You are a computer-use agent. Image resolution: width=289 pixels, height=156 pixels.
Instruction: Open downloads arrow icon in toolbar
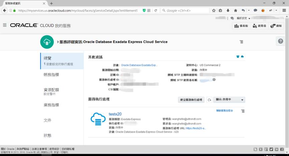click(x=228, y=10)
